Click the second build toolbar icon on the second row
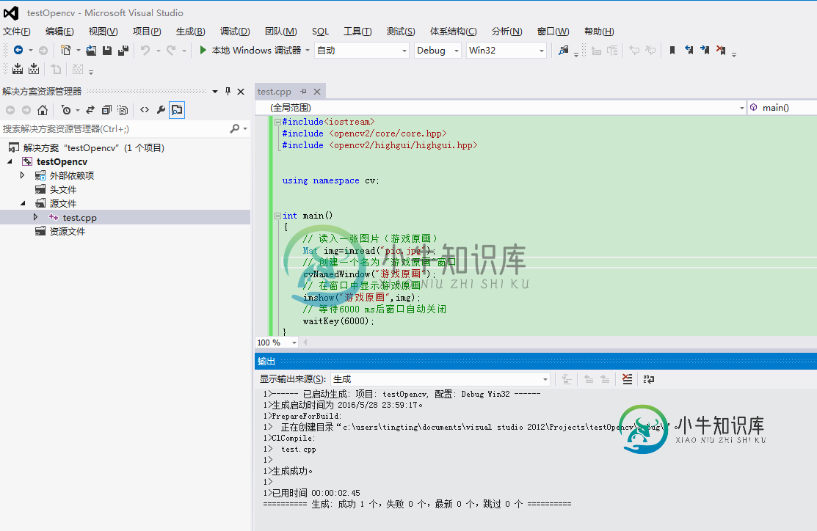 pyautogui.click(x=34, y=69)
